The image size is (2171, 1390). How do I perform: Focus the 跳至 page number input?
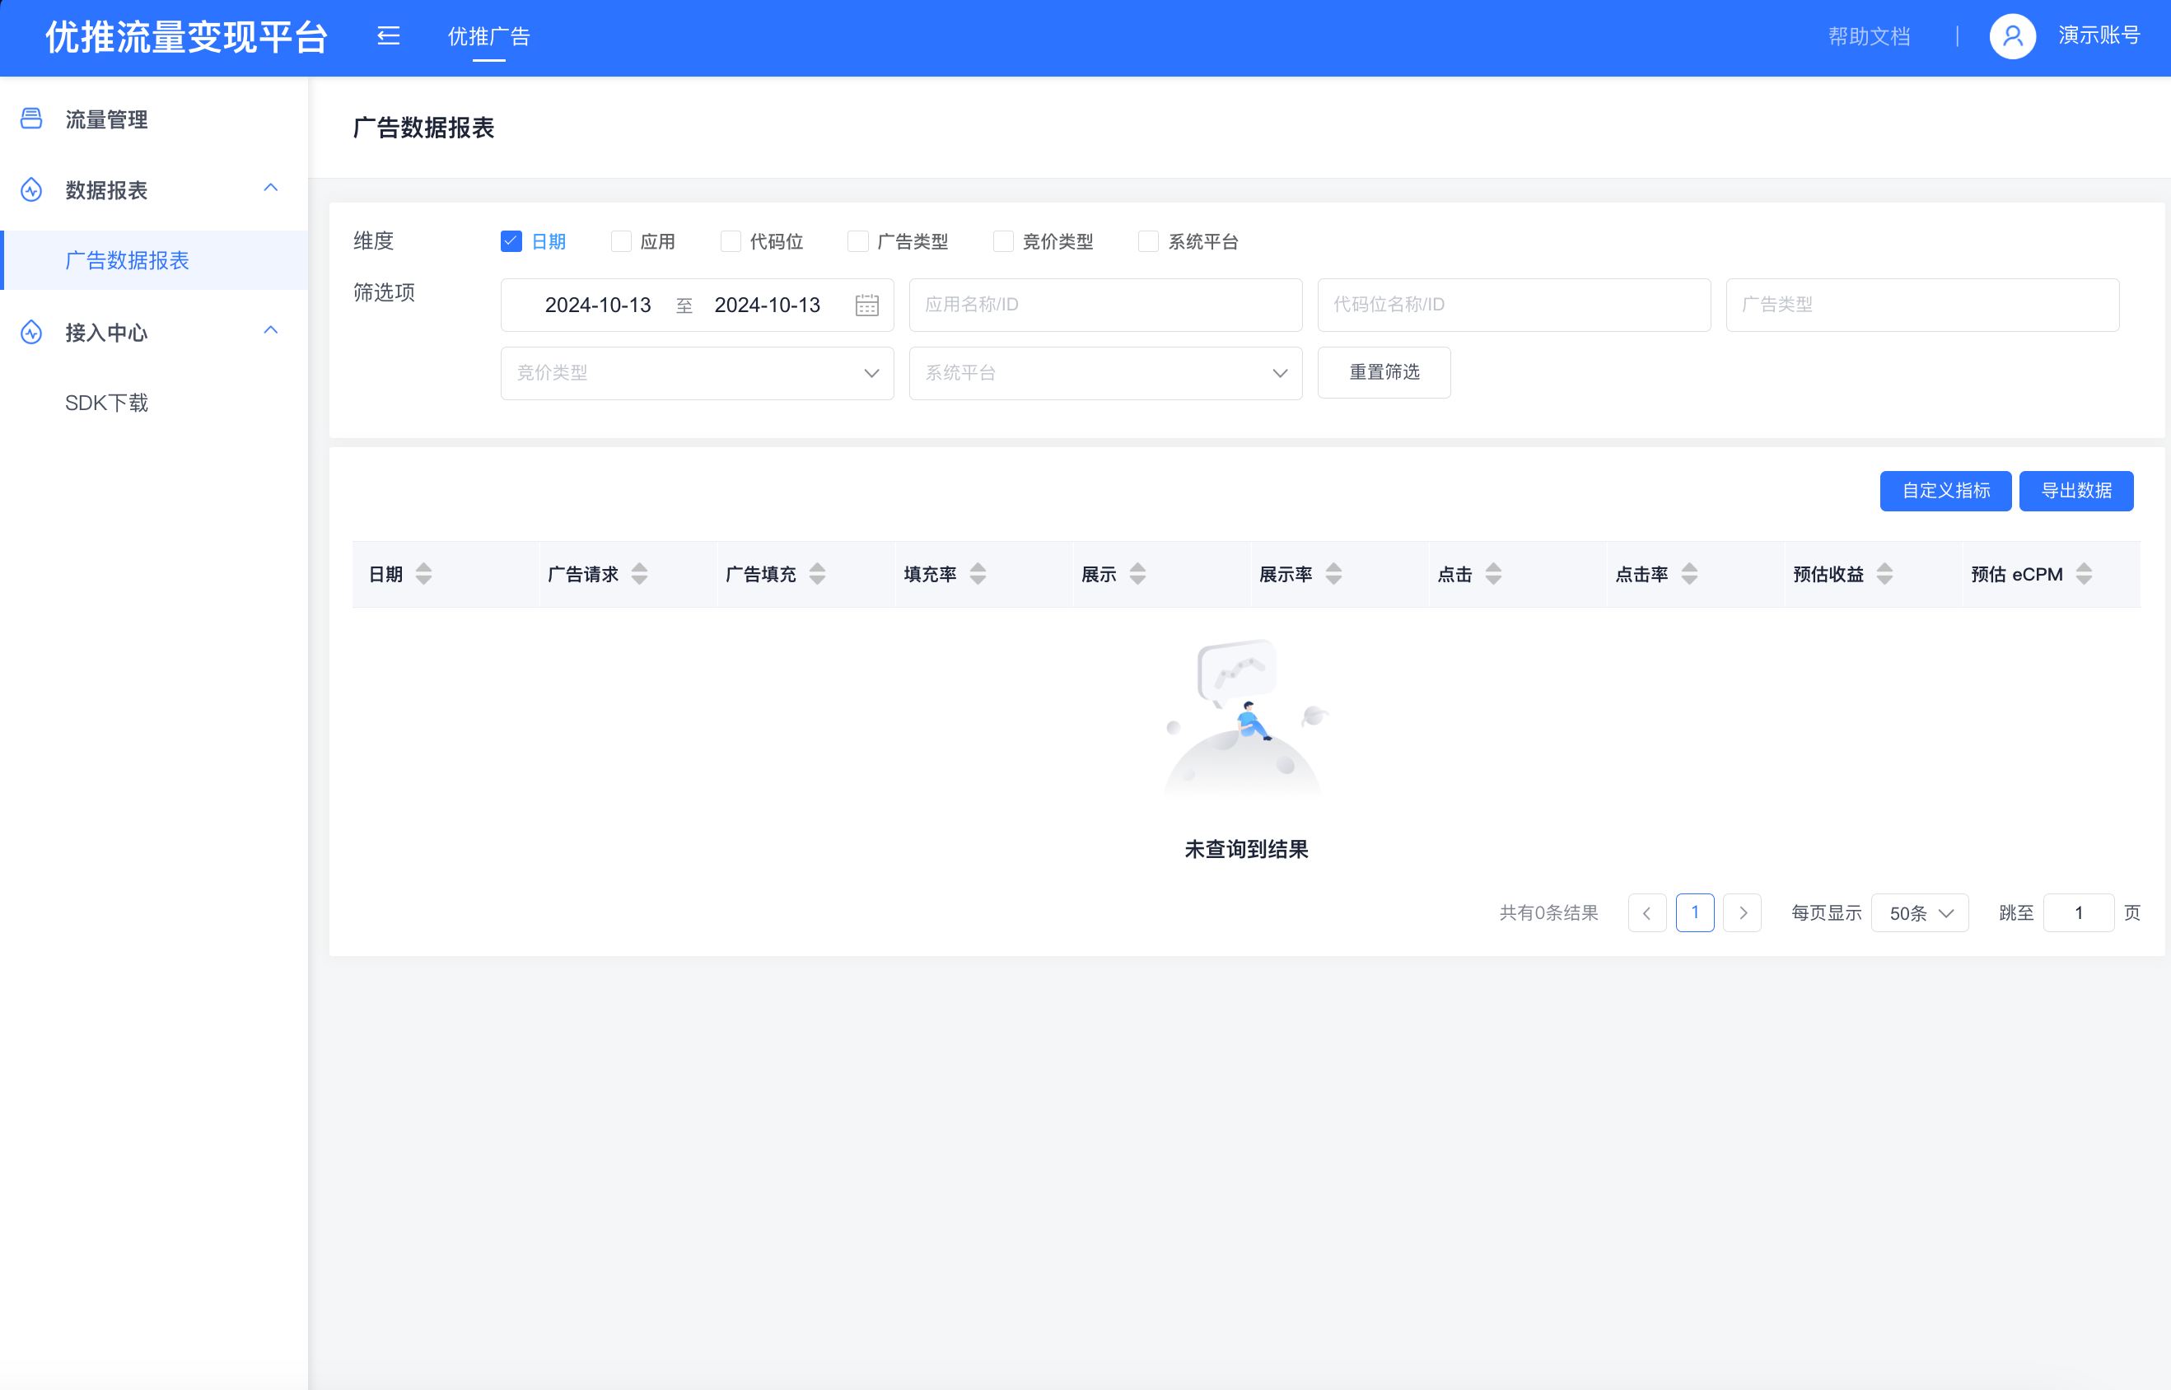coord(2078,912)
